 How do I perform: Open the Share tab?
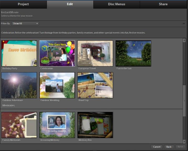click(x=163, y=4)
